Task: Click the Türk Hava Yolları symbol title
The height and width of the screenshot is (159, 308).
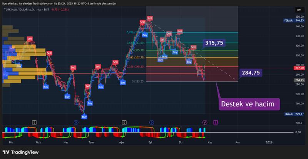Action: point(19,10)
